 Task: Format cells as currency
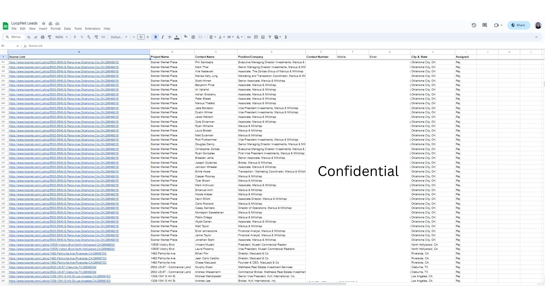[75, 37]
